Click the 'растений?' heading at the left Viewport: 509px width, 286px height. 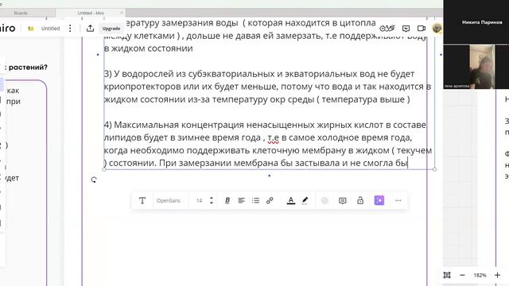28,68
